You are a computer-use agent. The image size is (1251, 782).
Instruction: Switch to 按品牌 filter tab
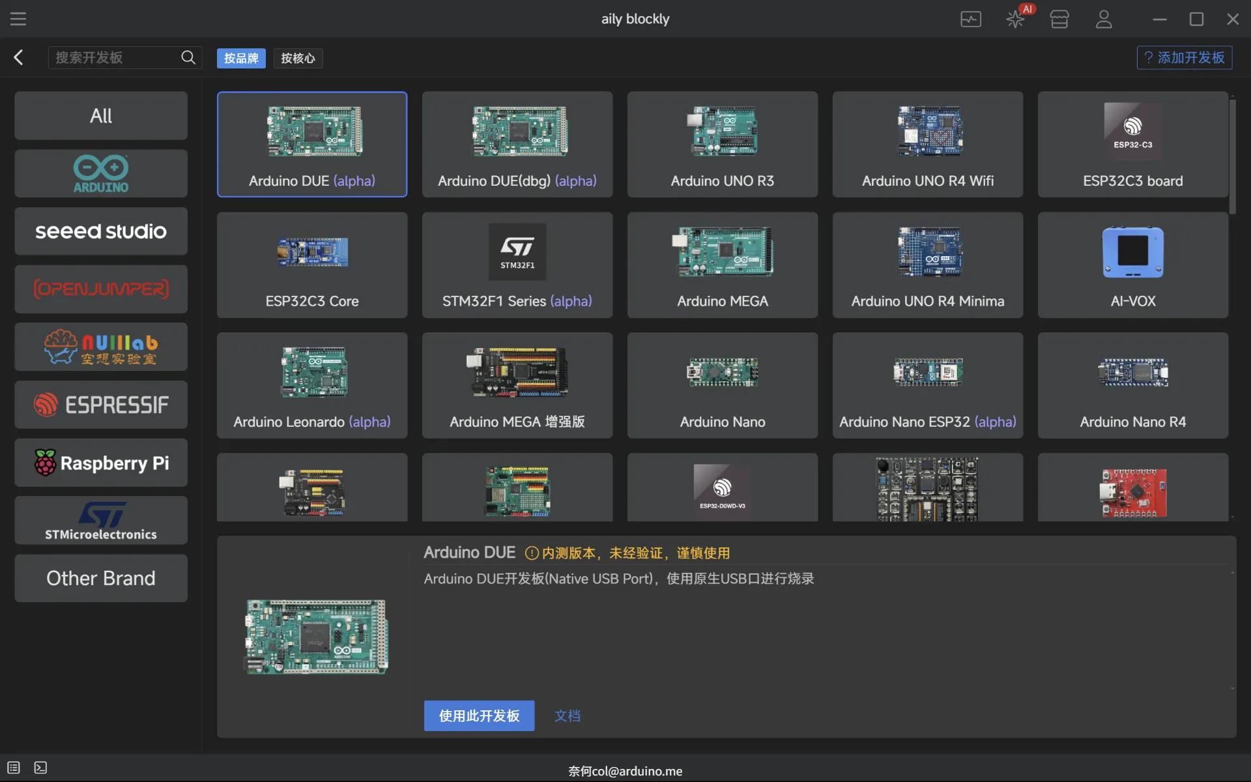[241, 58]
